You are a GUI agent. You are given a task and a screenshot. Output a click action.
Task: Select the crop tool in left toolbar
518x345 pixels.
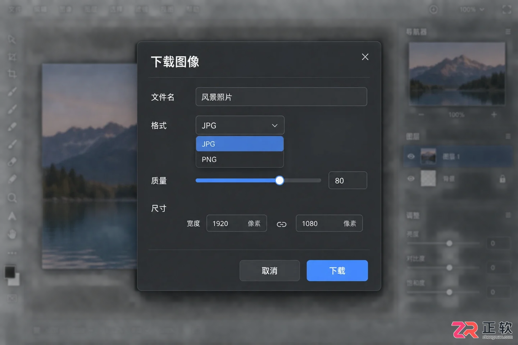(12, 74)
